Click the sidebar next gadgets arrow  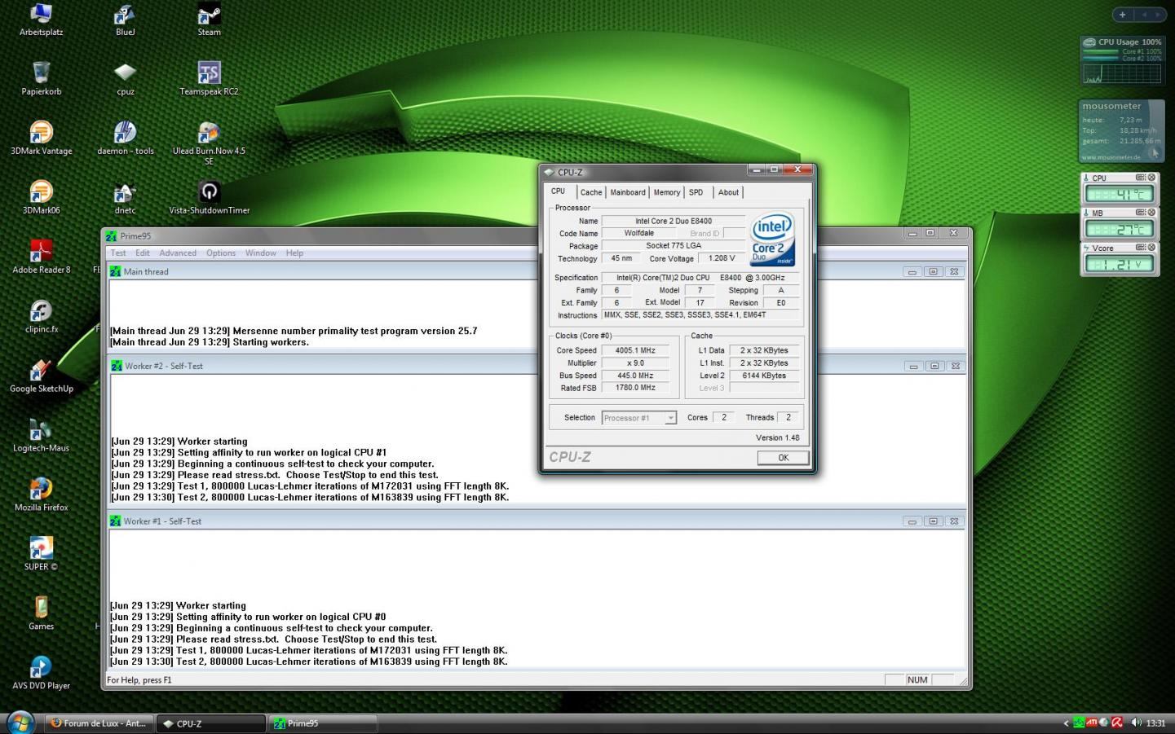[x=1158, y=15]
